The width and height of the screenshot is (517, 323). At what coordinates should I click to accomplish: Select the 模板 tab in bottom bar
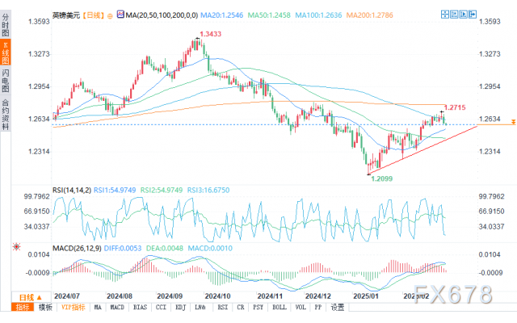tap(45, 307)
